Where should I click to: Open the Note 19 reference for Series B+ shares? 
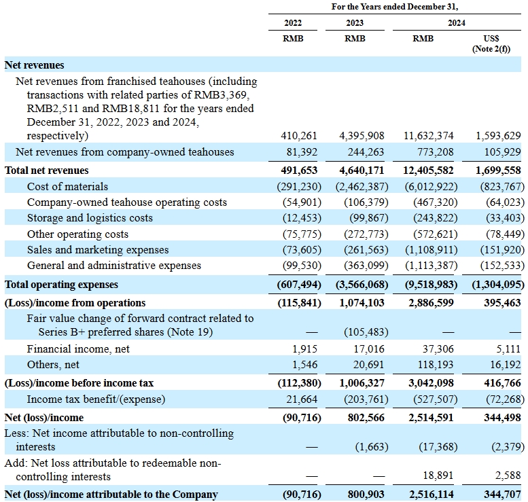(194, 332)
